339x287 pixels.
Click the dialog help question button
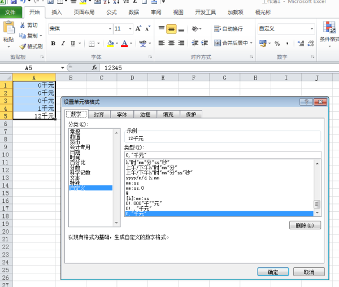[x=306, y=102]
